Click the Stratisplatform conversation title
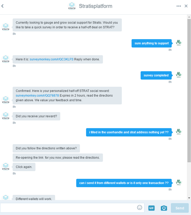Image resolution: width=191 pixels, height=215 pixels. pos(96,6)
